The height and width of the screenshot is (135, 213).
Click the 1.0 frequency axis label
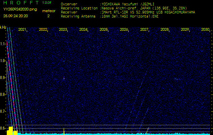[3, 61]
